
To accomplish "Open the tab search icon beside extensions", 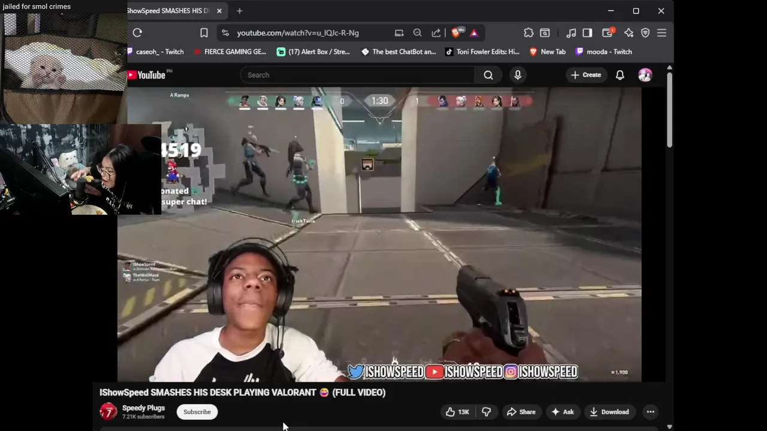I will click(545, 33).
